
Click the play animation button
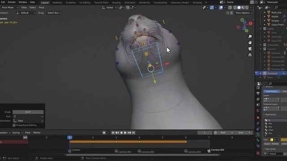(x=125, y=133)
